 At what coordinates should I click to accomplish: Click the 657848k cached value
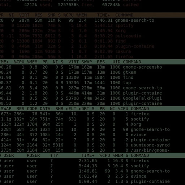pos(111,5)
